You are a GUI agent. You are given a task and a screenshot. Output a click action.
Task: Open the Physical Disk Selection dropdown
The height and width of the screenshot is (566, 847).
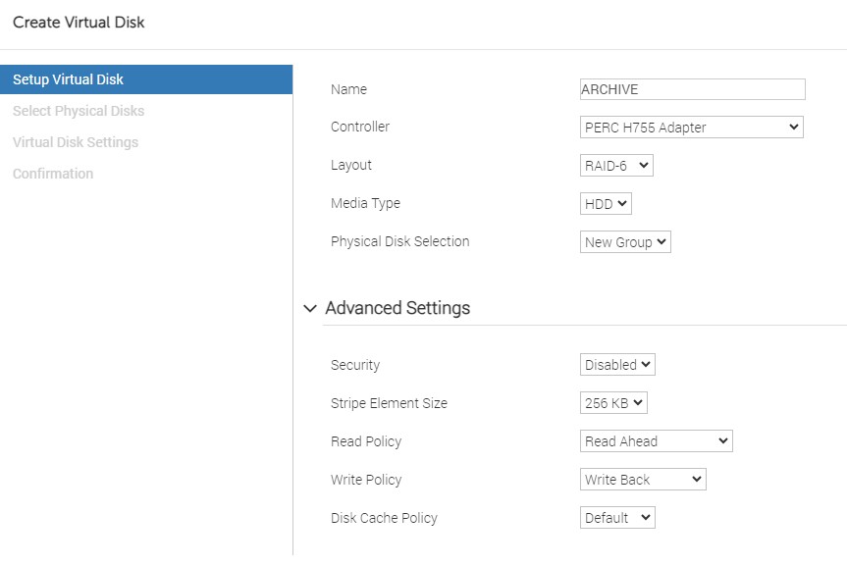625,241
